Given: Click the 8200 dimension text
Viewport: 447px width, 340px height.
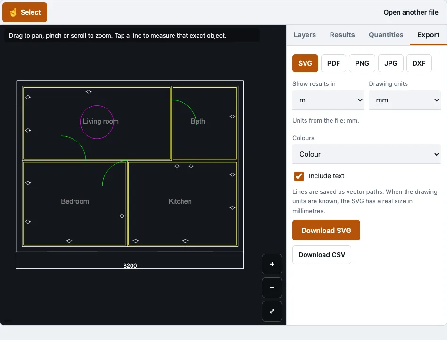Looking at the screenshot, I should point(130,265).
